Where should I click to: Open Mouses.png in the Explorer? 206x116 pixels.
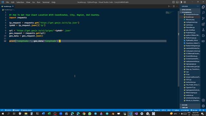190,20
